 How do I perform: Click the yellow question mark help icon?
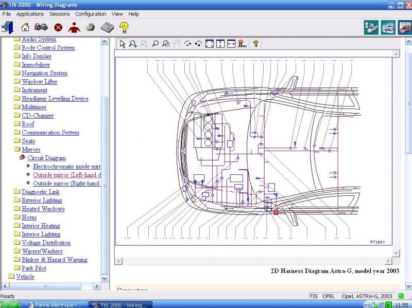[x=124, y=28]
